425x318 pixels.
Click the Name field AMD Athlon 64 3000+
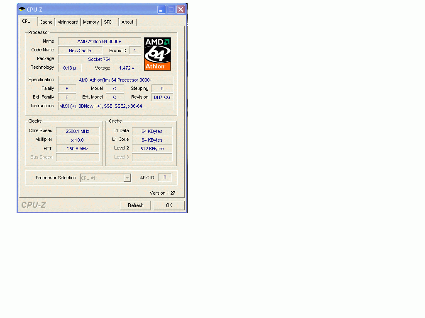tap(99, 41)
